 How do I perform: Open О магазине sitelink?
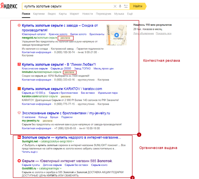[x=28, y=117]
